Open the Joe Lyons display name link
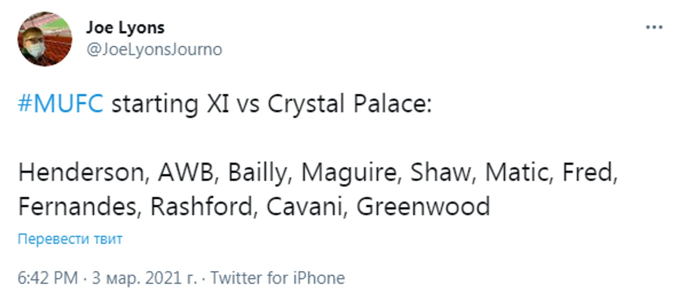This screenshot has height=295, width=681. click(x=125, y=28)
